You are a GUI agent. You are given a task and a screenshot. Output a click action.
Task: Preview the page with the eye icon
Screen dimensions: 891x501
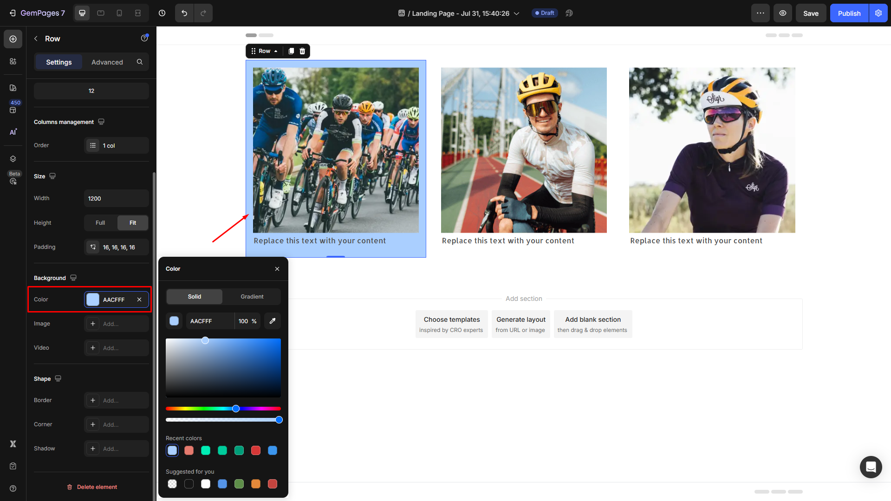[x=783, y=13]
